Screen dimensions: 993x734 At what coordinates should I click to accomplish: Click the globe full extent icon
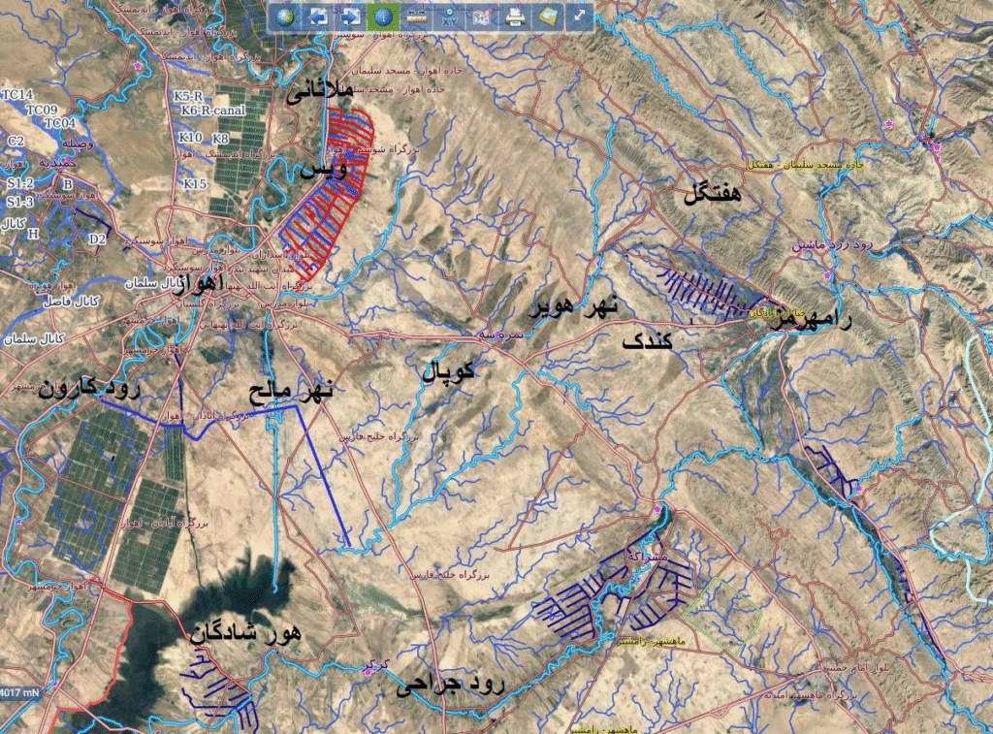tap(285, 16)
